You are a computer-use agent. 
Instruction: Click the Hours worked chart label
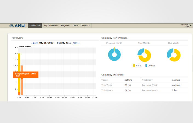click(25, 46)
